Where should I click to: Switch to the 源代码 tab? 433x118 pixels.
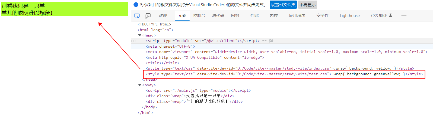pyautogui.click(x=218, y=16)
